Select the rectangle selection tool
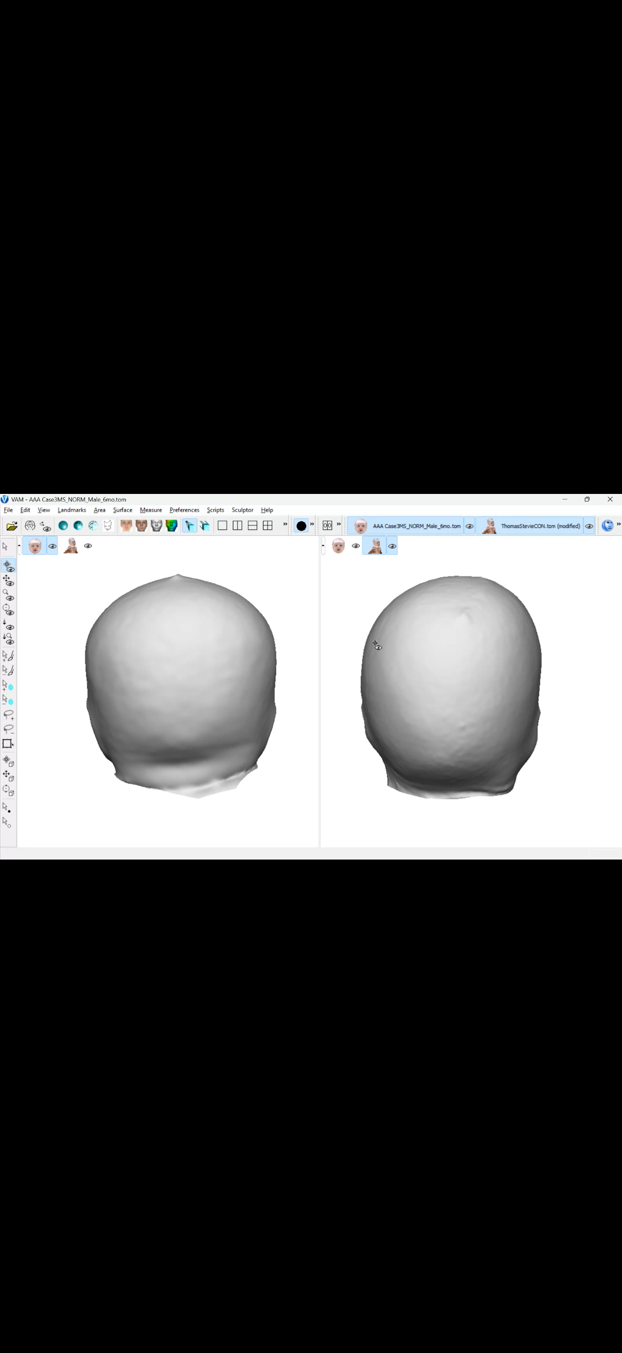 pos(8,744)
